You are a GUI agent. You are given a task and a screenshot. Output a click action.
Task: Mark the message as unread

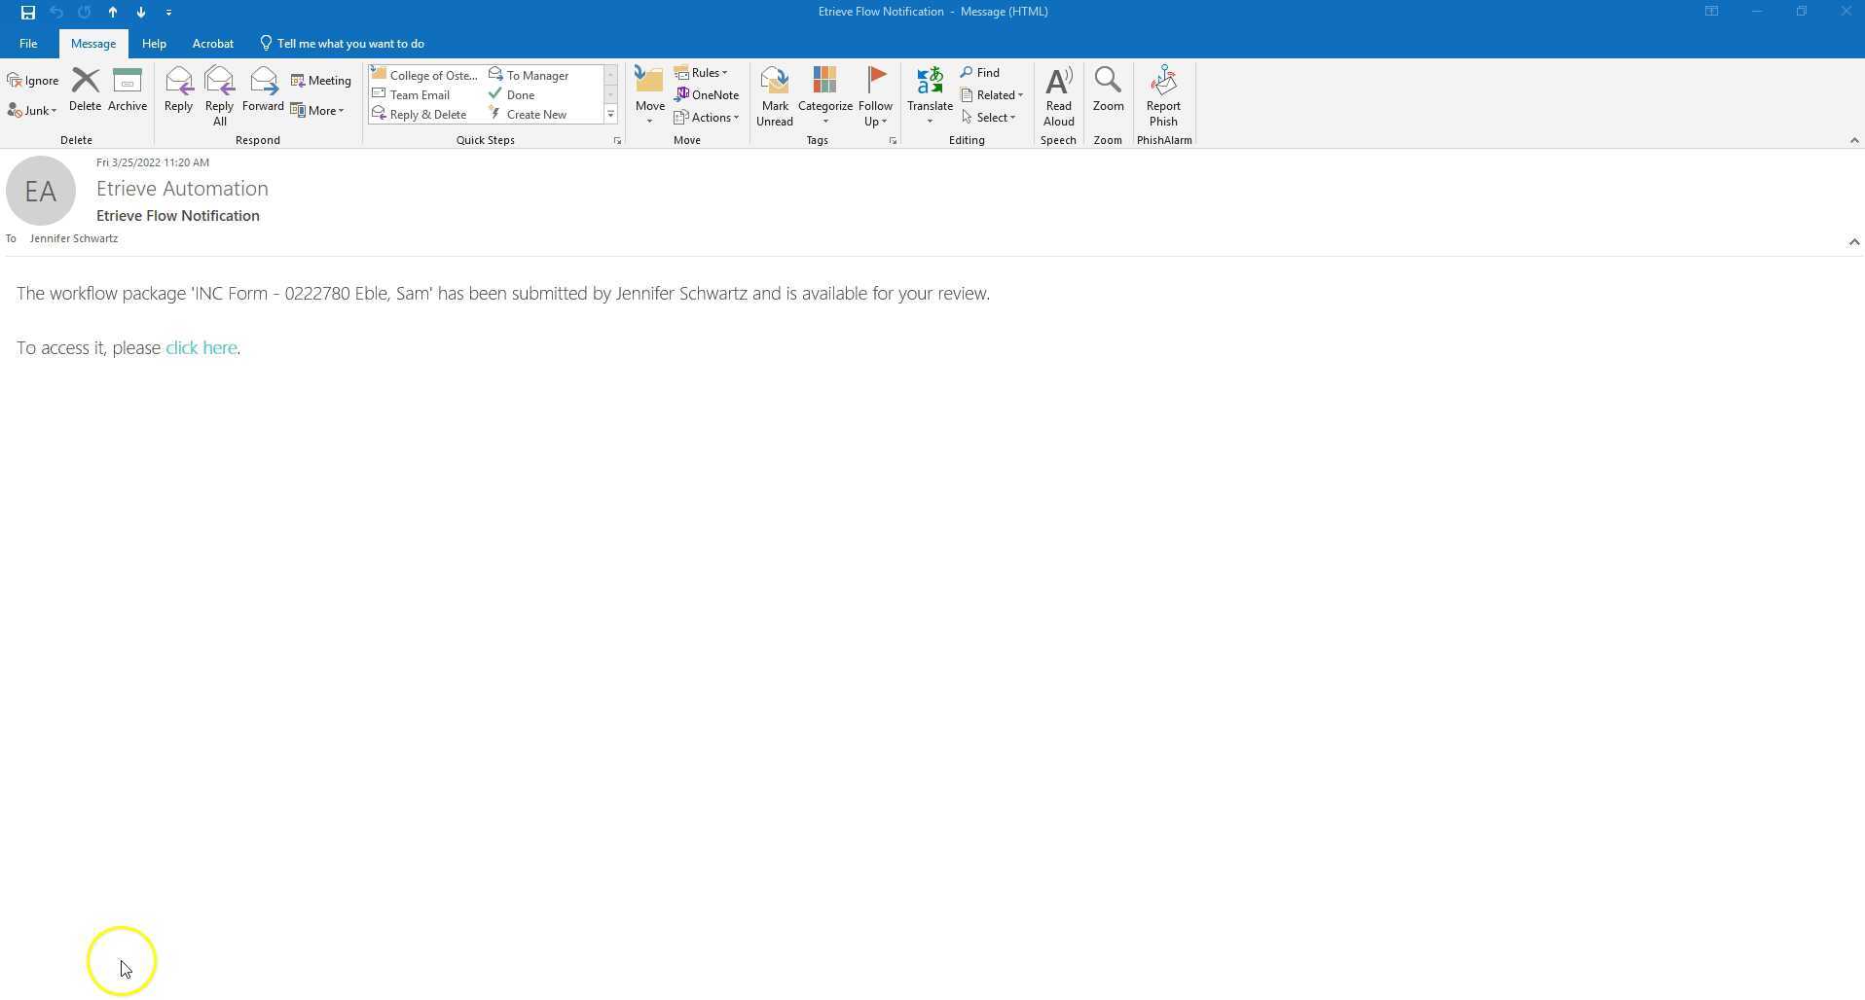(x=775, y=95)
